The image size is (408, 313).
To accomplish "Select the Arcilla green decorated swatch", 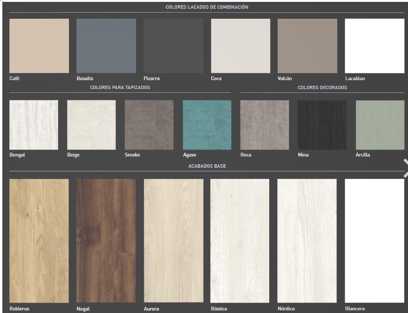I will pos(380,125).
